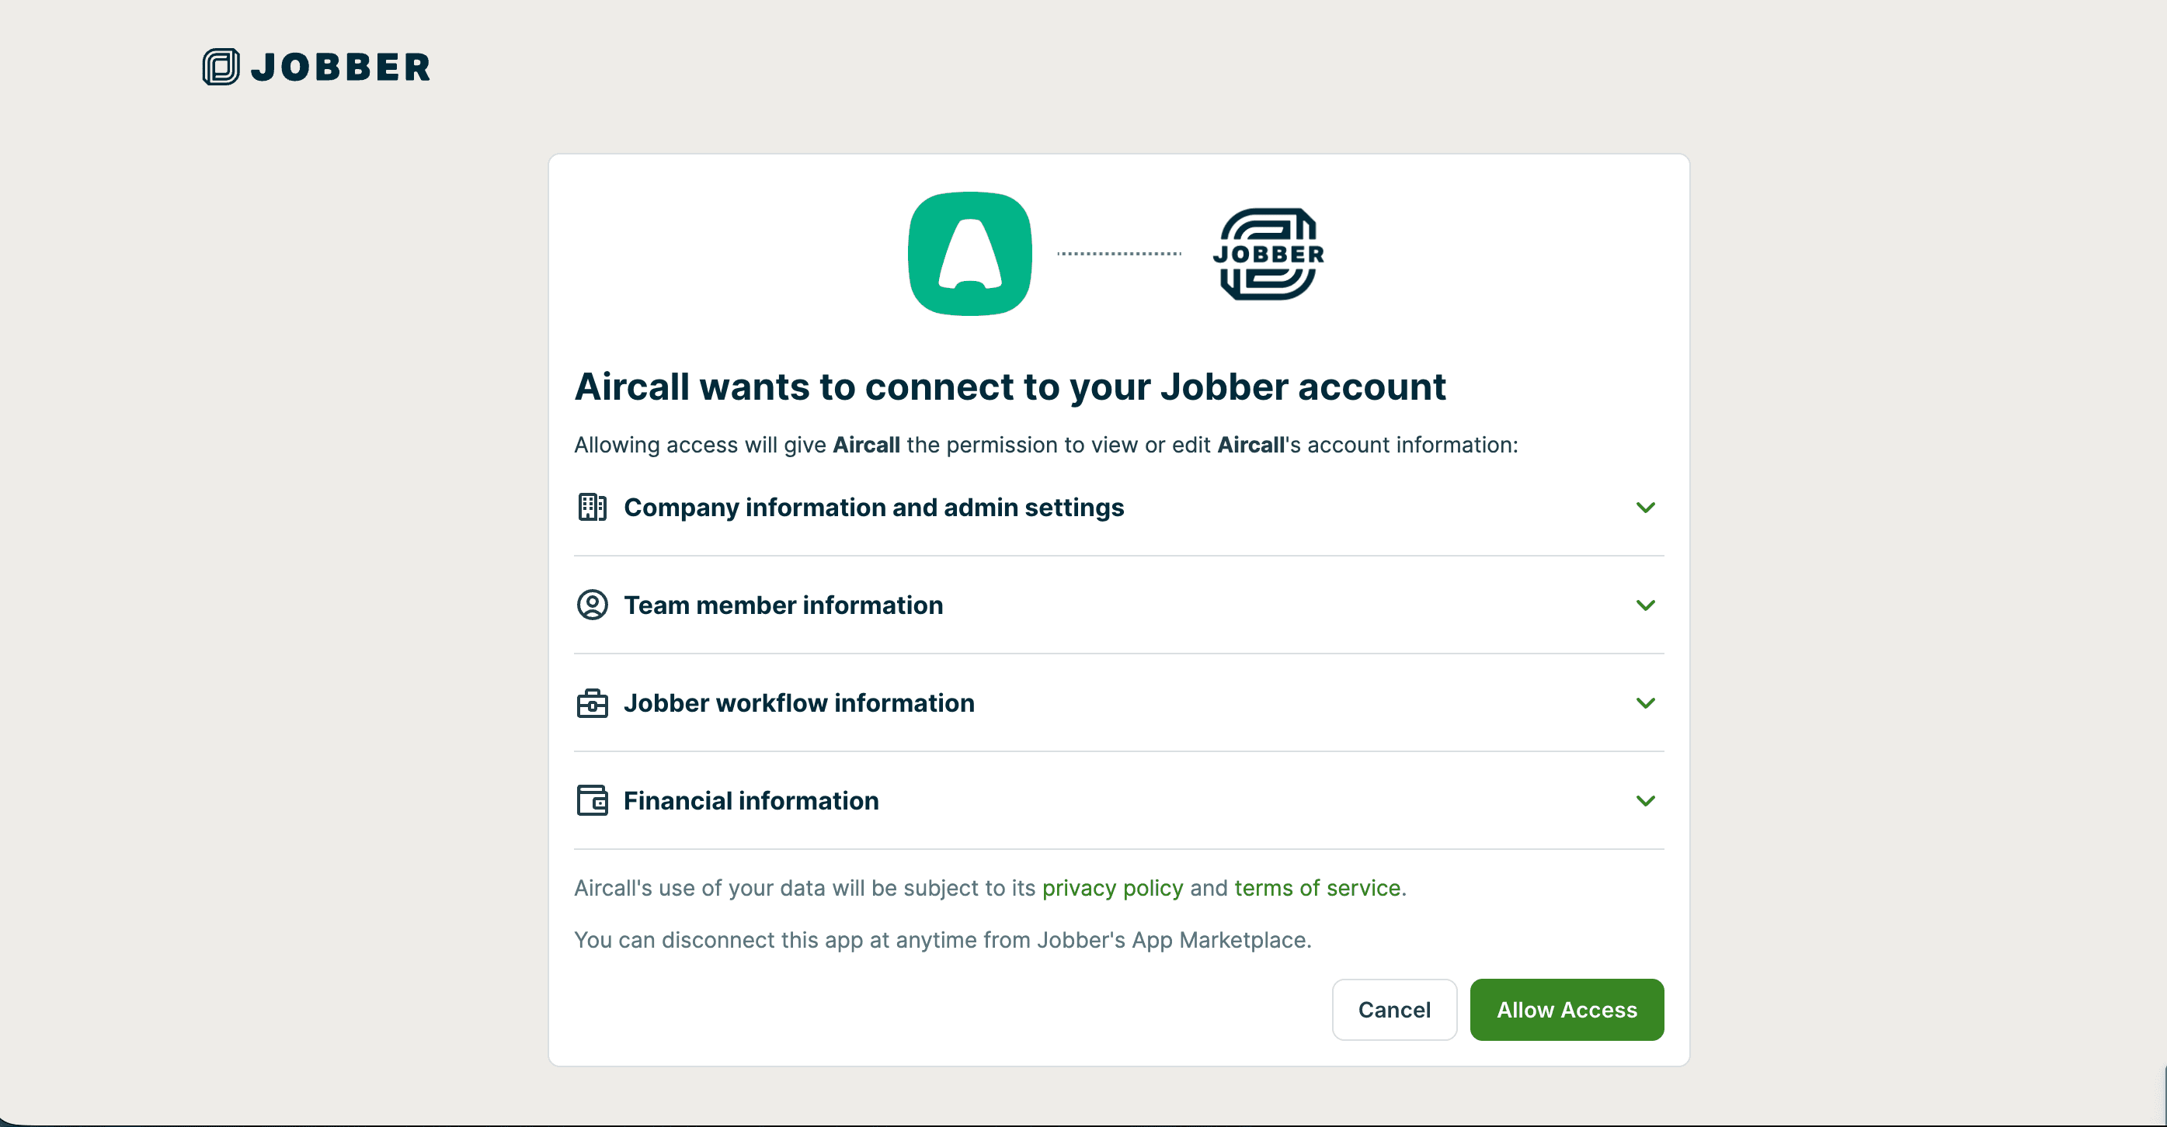Expand the Jobber workflow information chevron
This screenshot has height=1127, width=2167.
[1645, 703]
